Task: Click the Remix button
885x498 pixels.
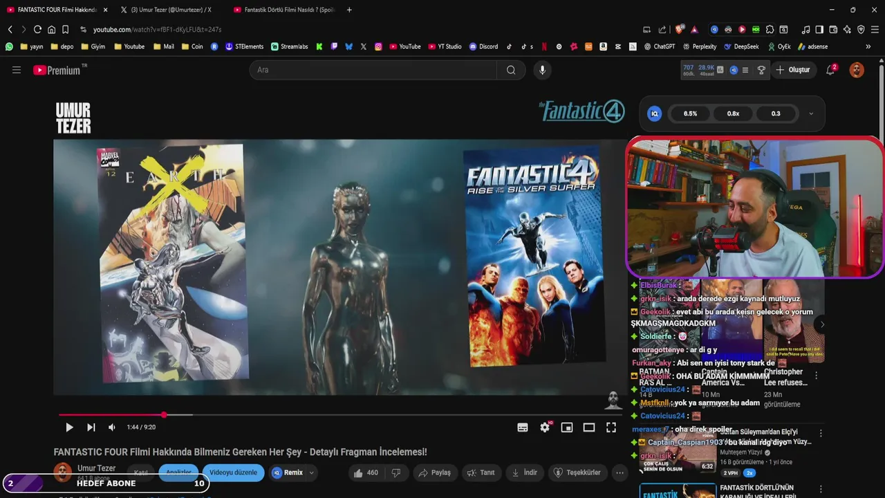Action: (288, 472)
